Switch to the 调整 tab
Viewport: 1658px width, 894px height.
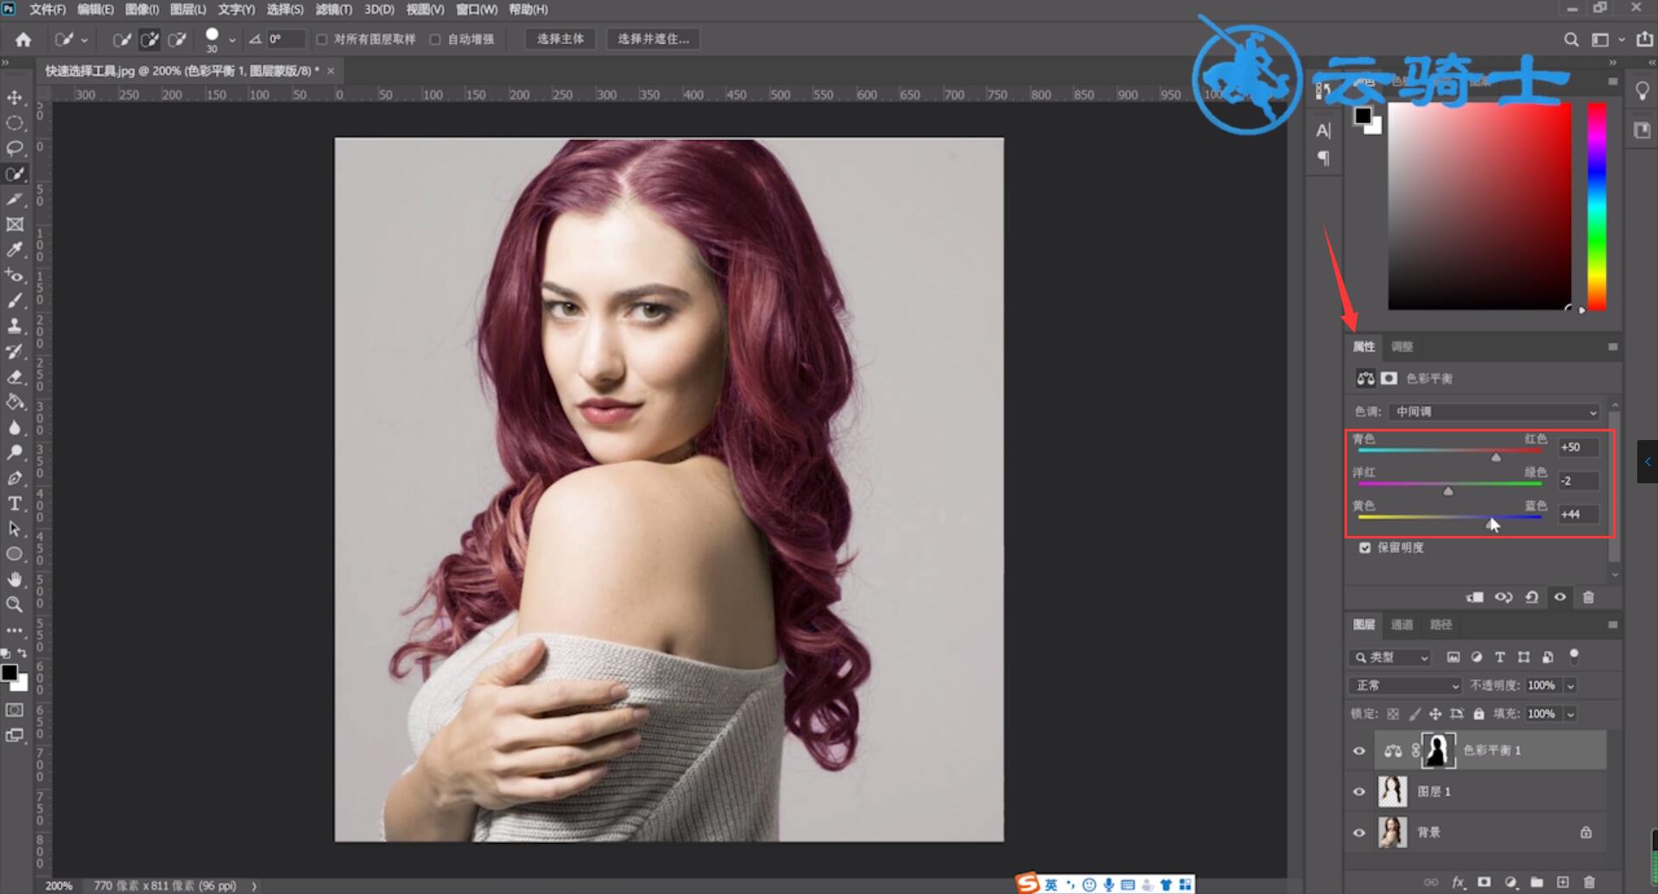(x=1402, y=347)
